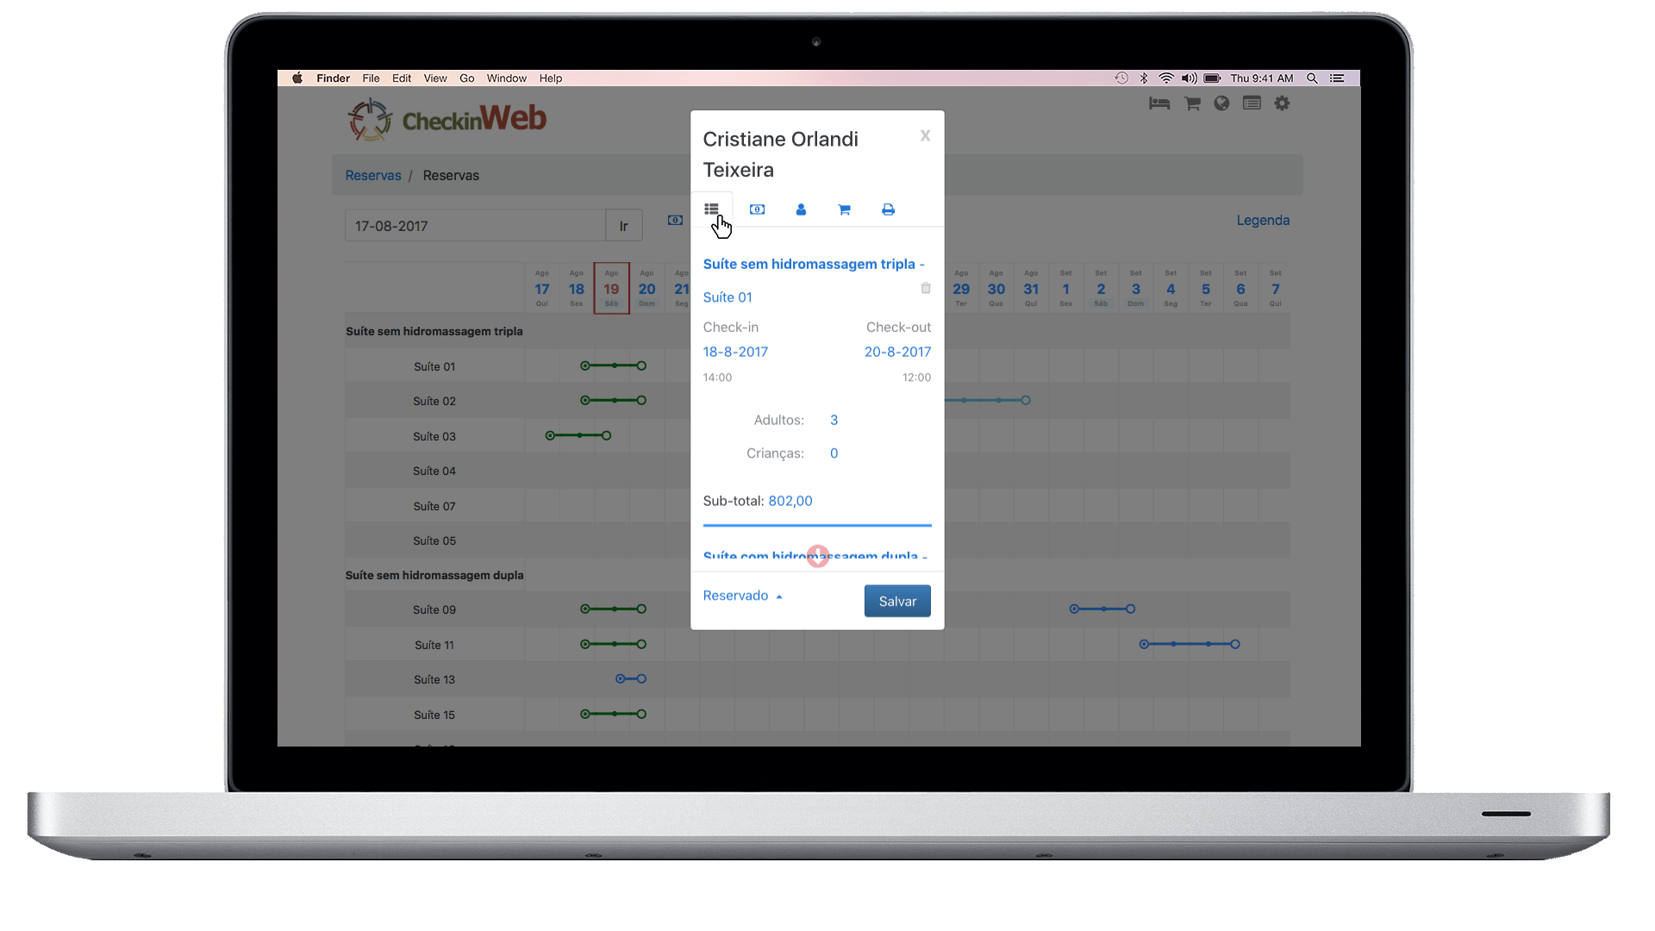
Task: Select Ago 29 date column header
Action: pyautogui.click(x=961, y=288)
